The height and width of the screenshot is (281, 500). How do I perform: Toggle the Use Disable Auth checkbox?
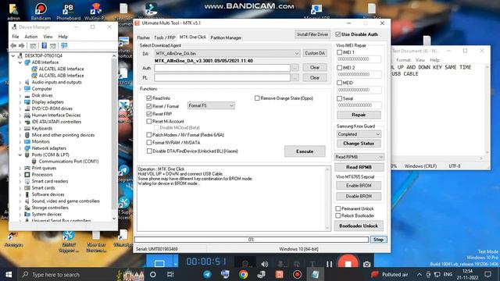point(338,34)
